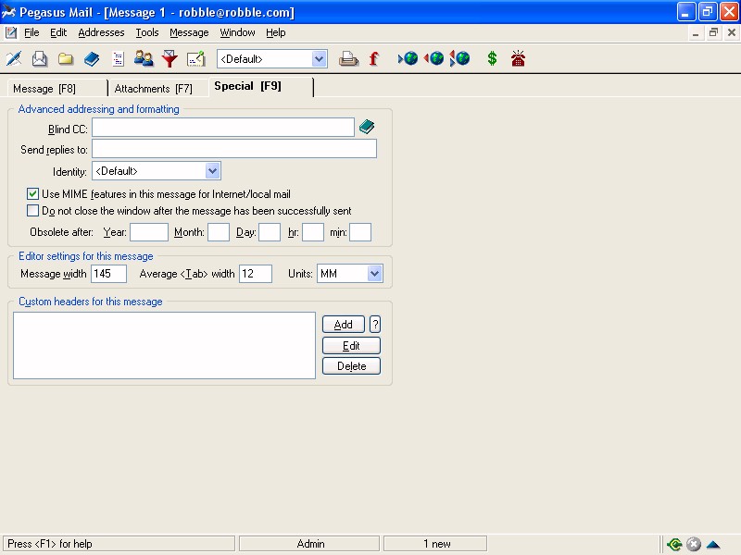Open the mail folders icon
The image size is (741, 555).
click(x=66, y=59)
